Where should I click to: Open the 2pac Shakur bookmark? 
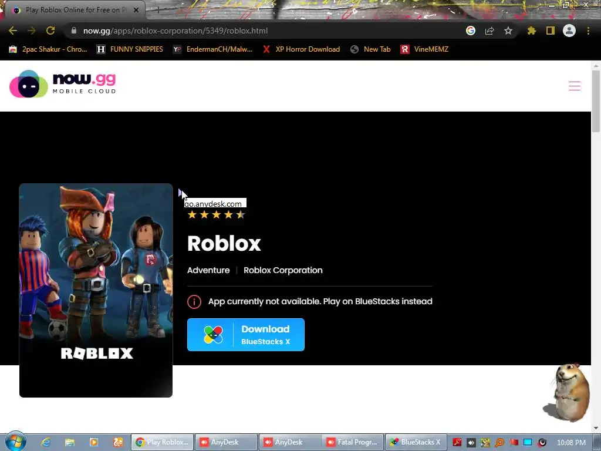tap(48, 49)
